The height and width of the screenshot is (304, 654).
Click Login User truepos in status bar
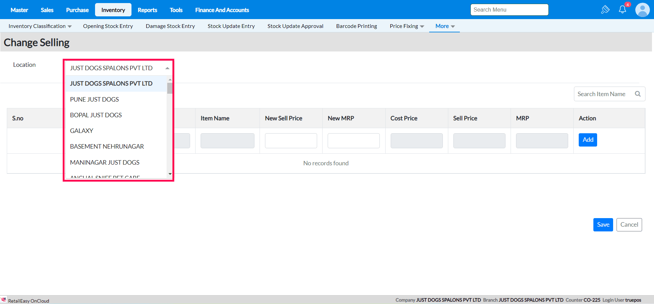click(x=622, y=300)
